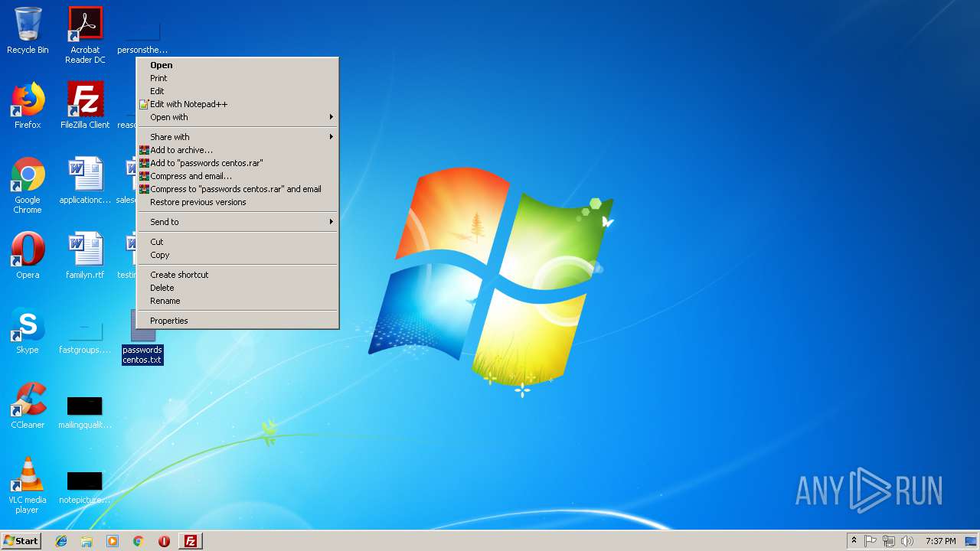Click Show desktop button at taskbar end

971,541
